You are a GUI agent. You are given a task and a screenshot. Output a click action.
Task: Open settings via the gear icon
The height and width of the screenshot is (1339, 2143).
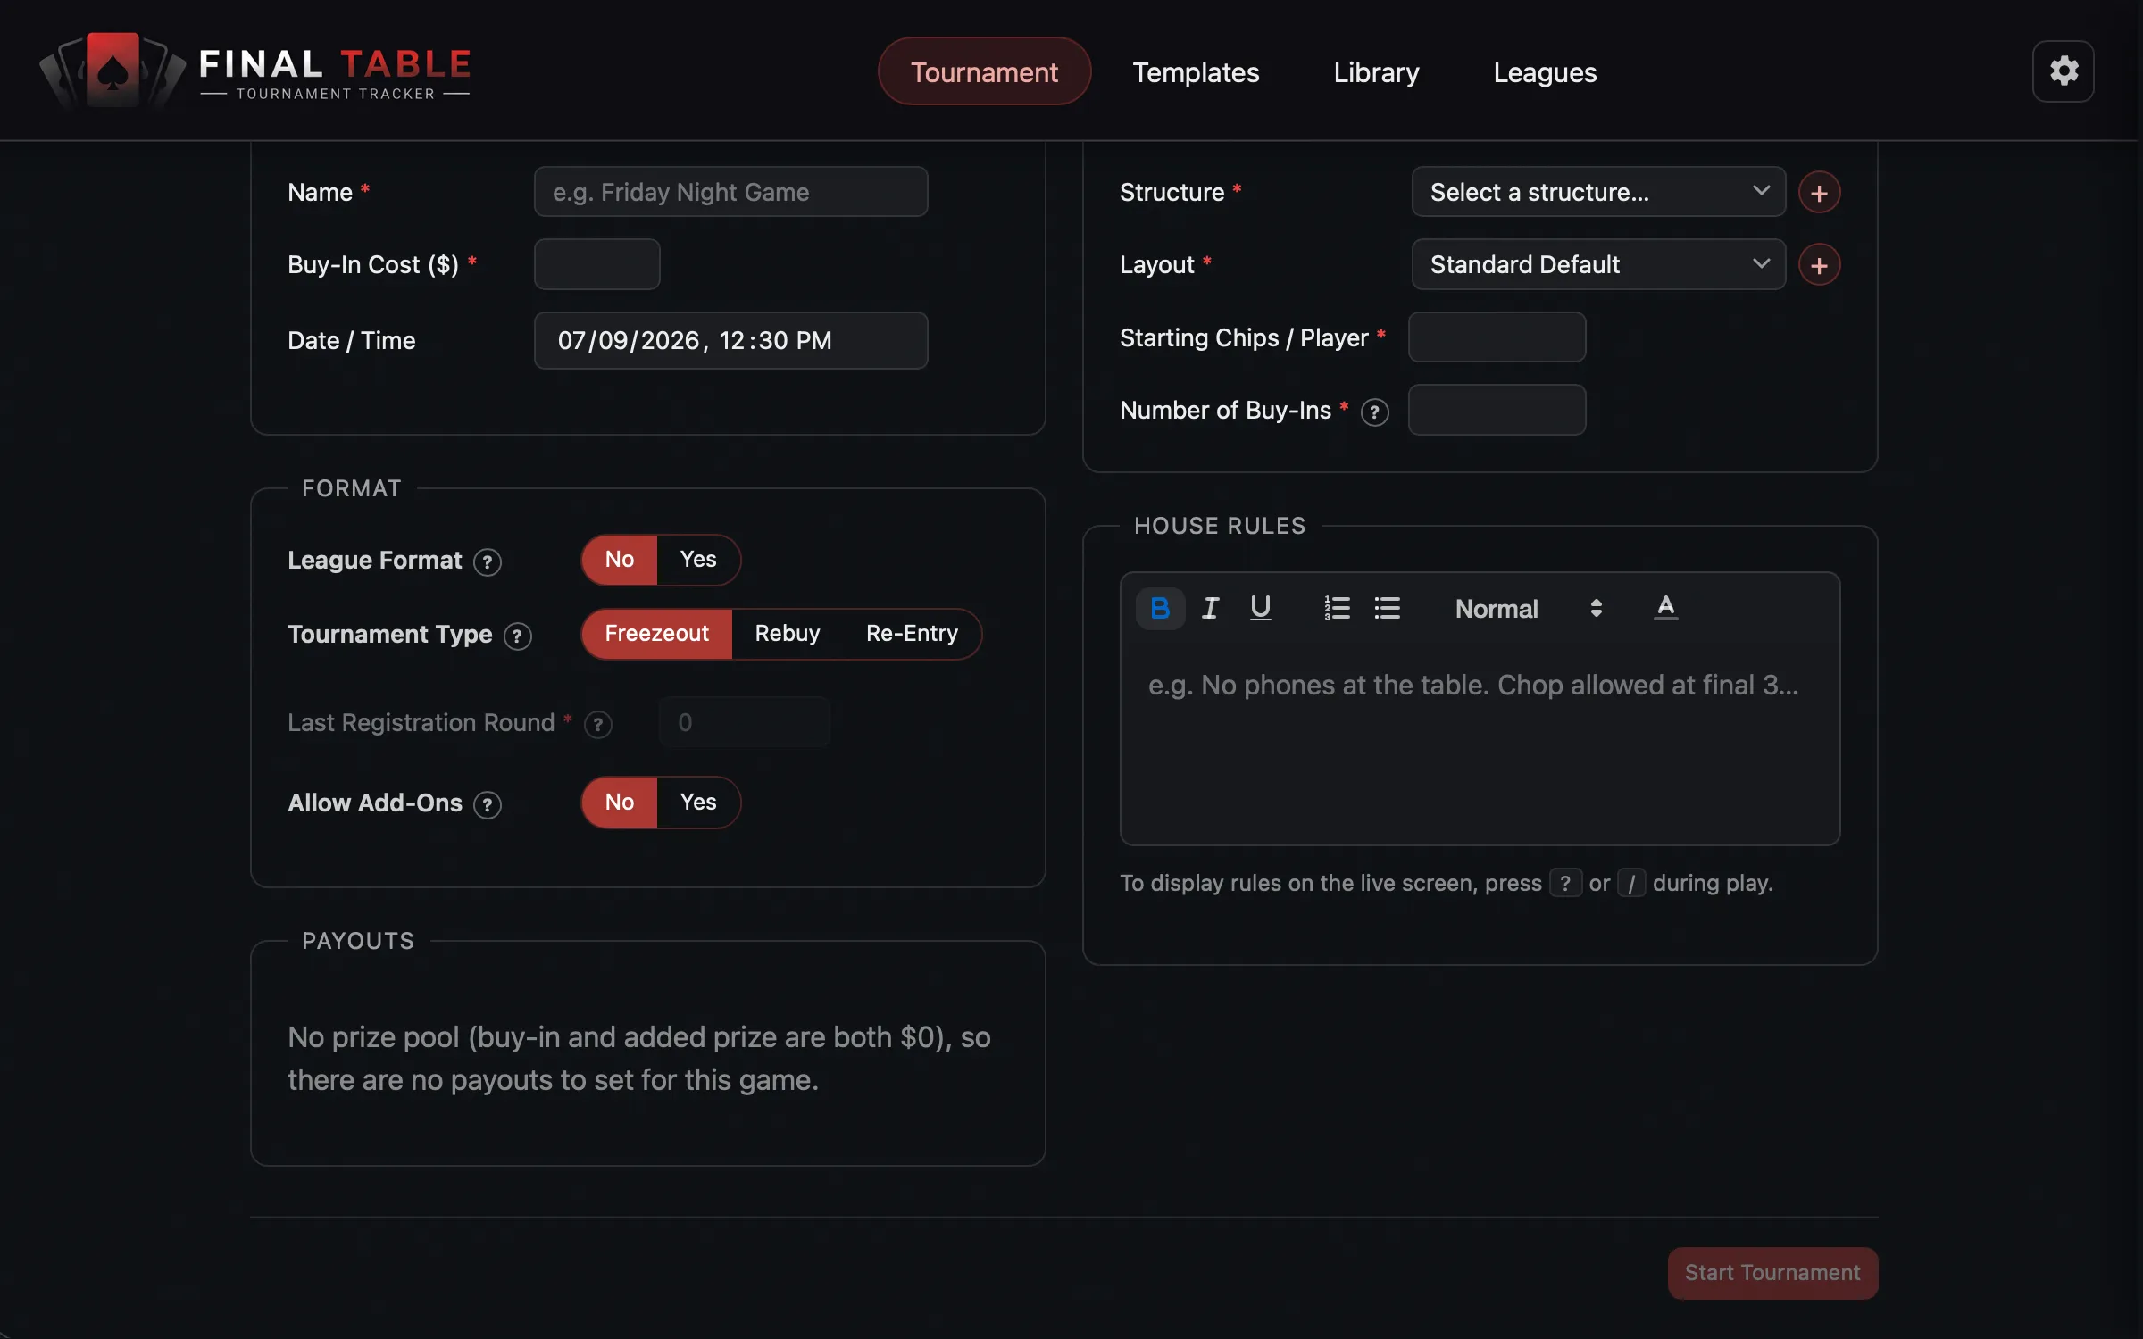point(2063,71)
